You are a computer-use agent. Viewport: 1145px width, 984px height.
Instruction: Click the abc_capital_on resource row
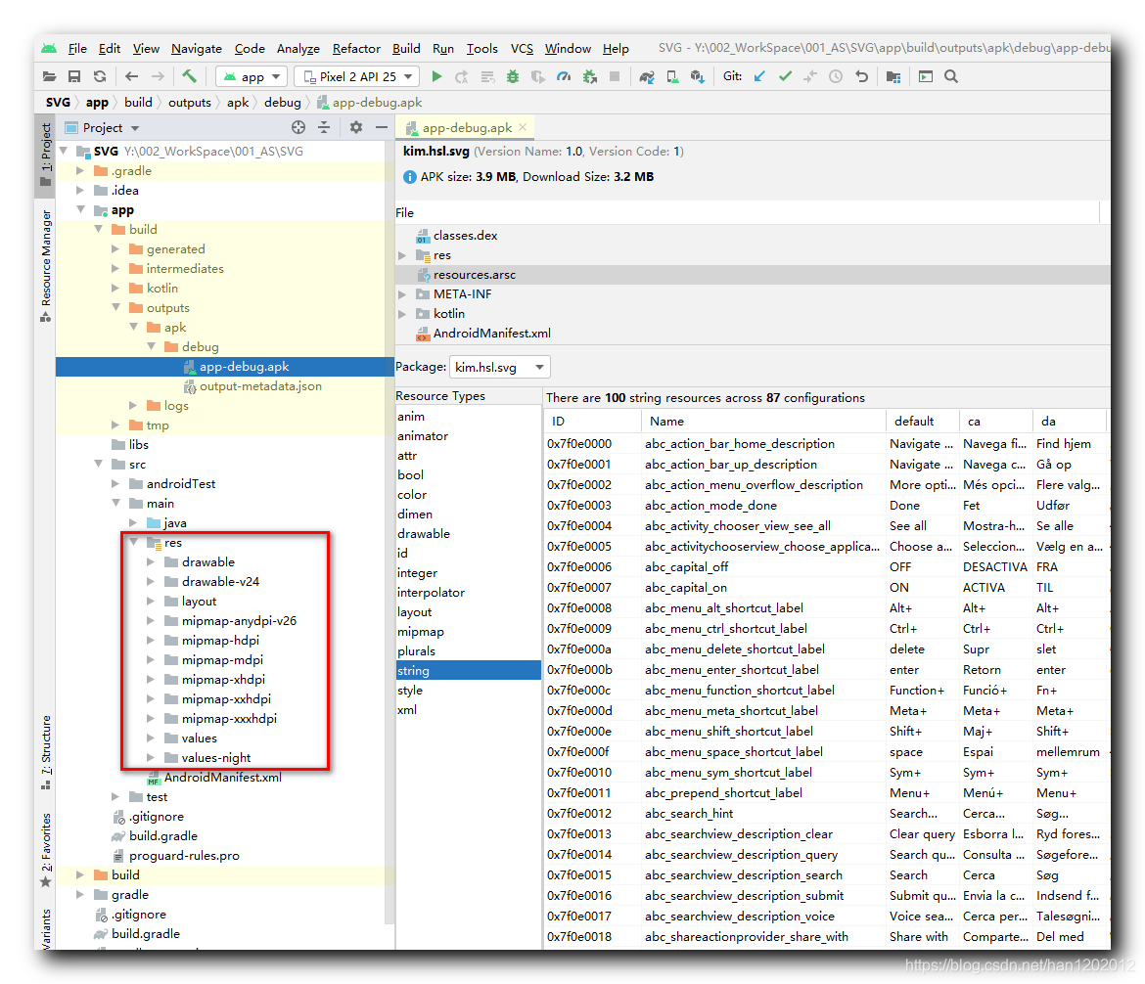(825, 588)
